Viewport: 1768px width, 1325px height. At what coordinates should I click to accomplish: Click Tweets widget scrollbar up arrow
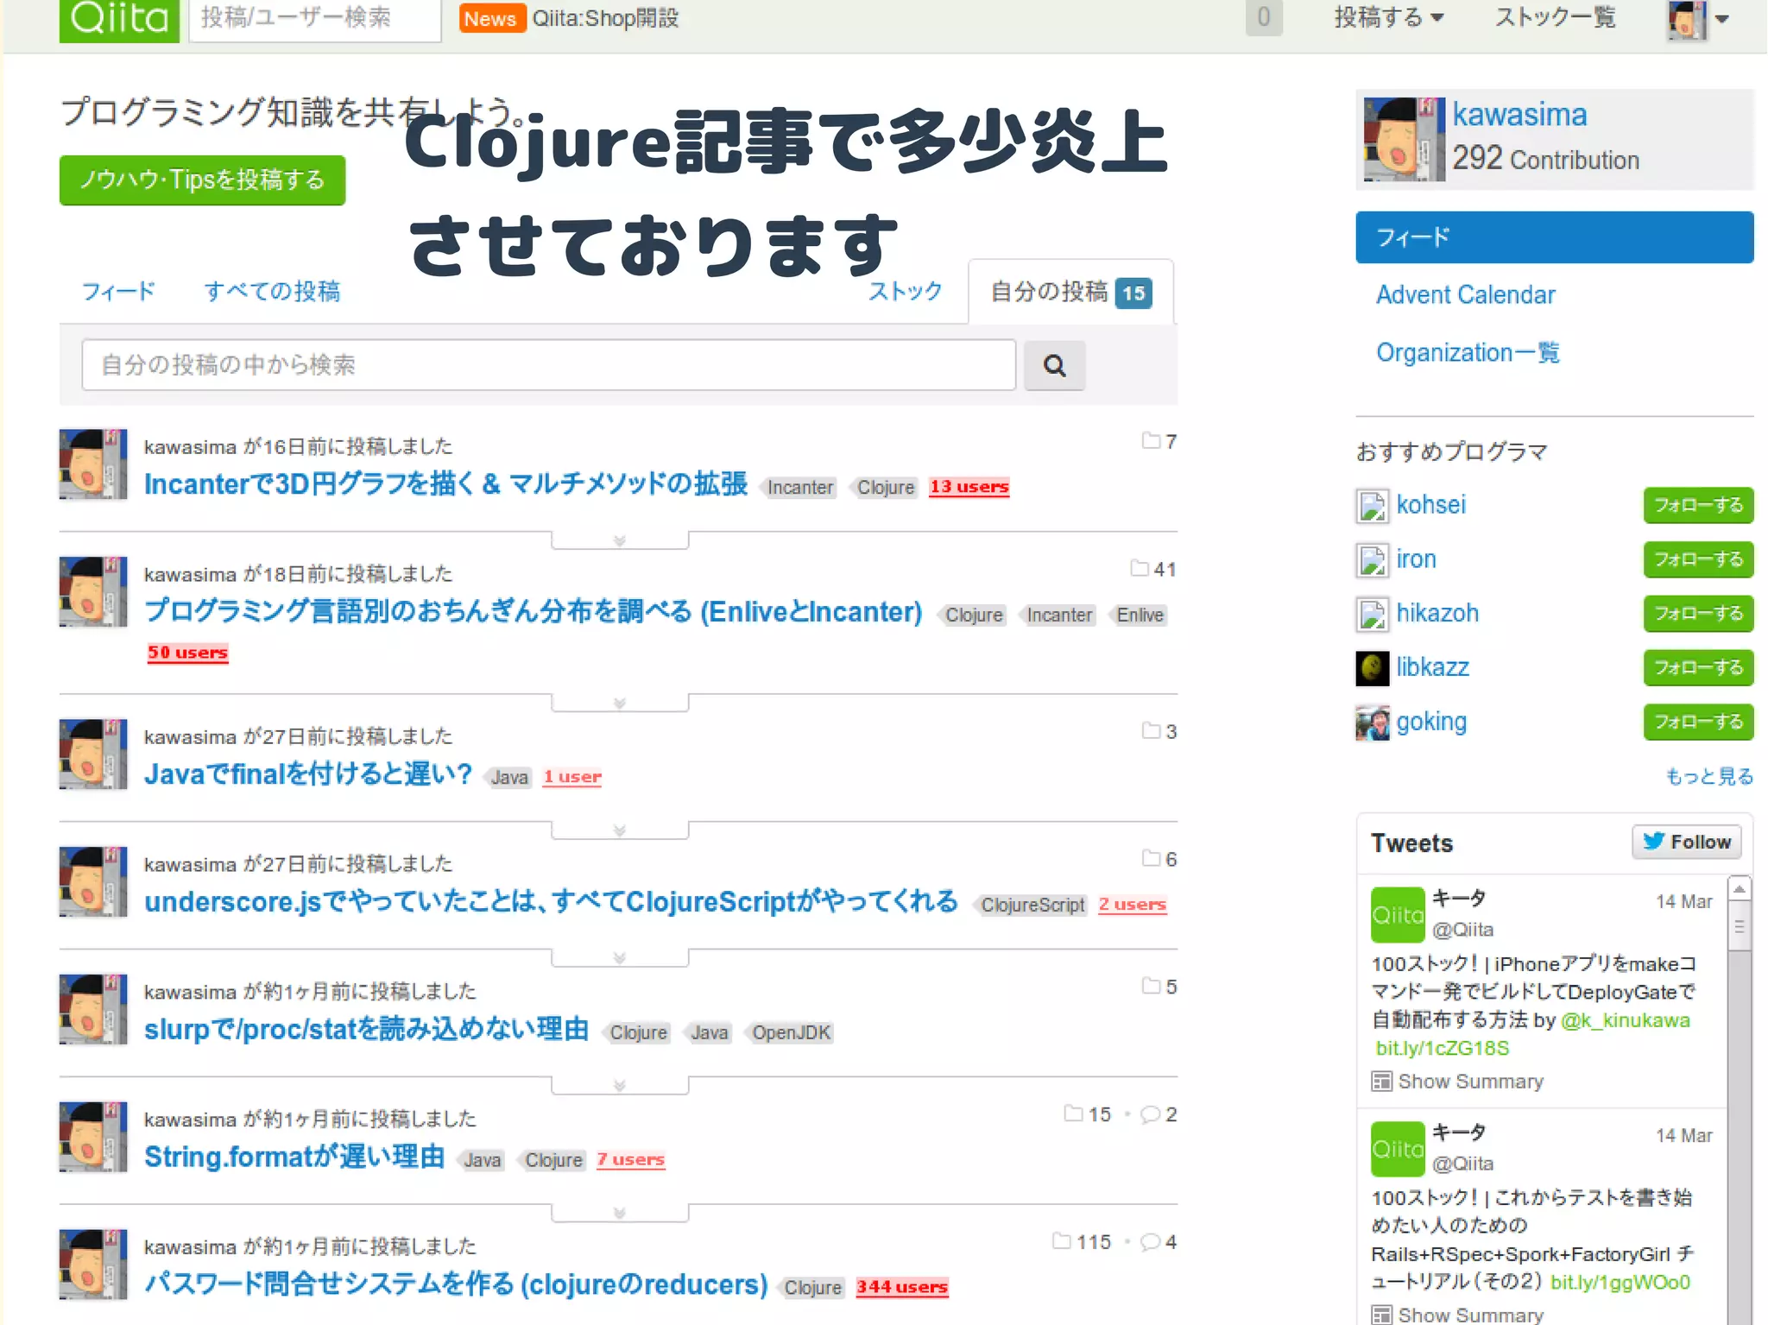click(x=1740, y=889)
